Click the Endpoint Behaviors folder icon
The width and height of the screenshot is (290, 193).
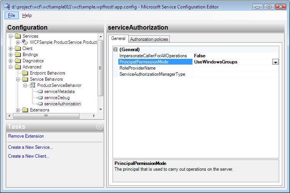click(x=25, y=73)
